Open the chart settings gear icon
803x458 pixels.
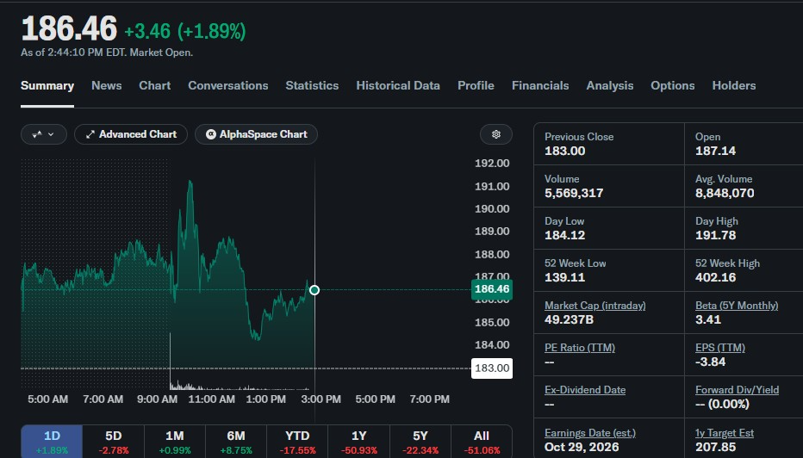(495, 134)
